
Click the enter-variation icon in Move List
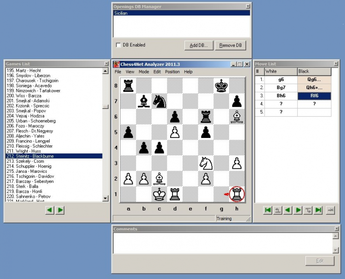(308, 210)
